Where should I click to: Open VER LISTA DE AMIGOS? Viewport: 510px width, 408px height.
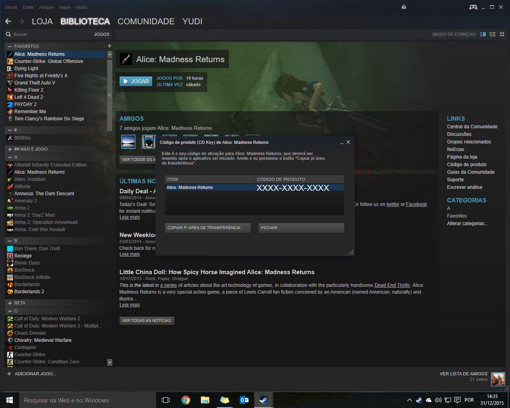(x=463, y=374)
